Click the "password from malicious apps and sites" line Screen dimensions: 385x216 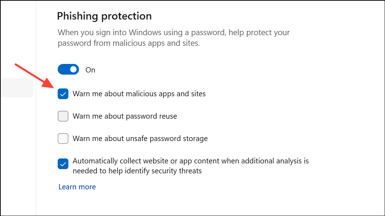[129, 43]
